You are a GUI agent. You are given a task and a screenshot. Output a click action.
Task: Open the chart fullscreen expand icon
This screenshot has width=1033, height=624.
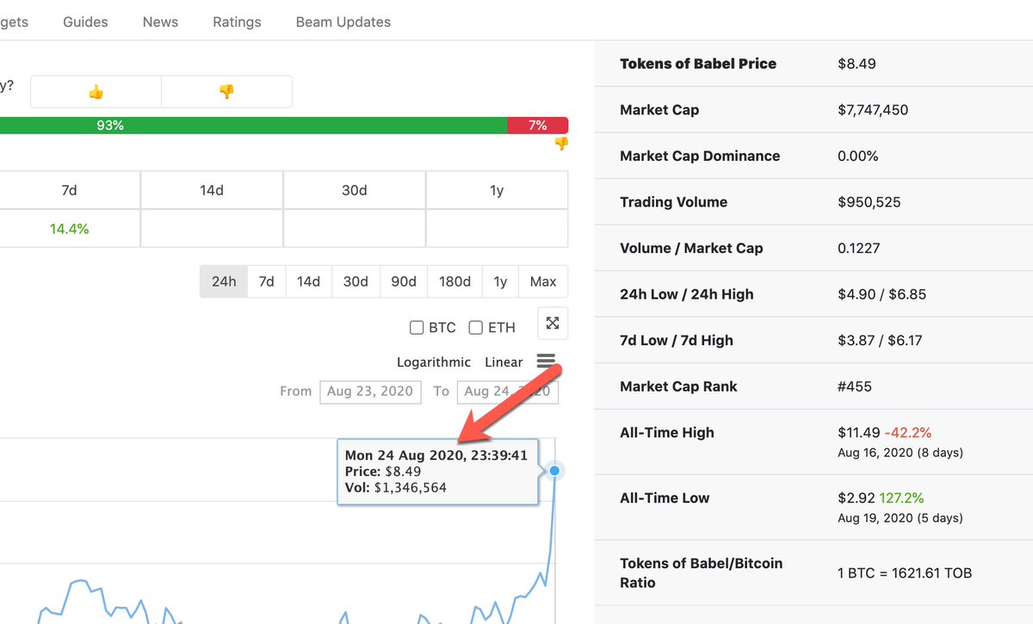(x=553, y=324)
